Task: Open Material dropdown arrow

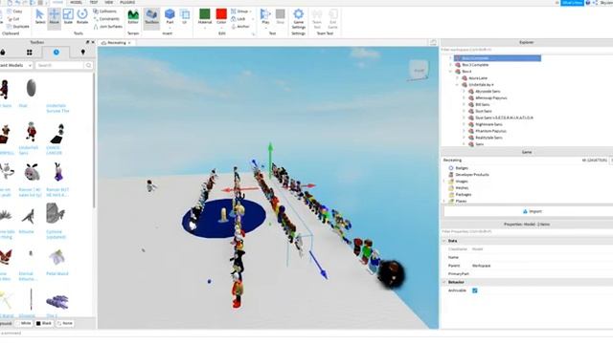Action: 205,28
